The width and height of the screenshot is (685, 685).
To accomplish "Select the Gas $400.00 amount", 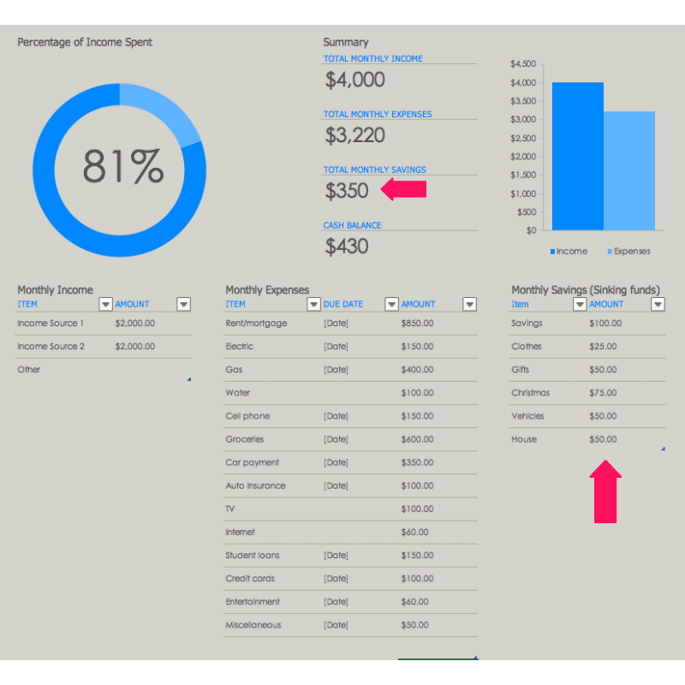I will [x=417, y=370].
